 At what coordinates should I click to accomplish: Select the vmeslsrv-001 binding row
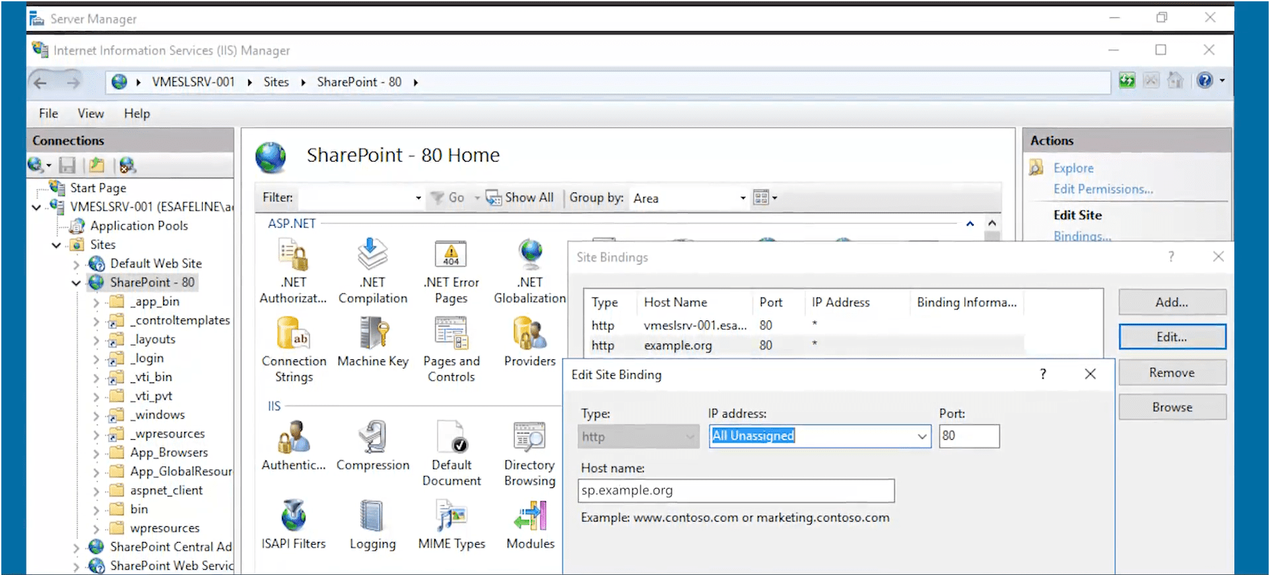point(805,326)
